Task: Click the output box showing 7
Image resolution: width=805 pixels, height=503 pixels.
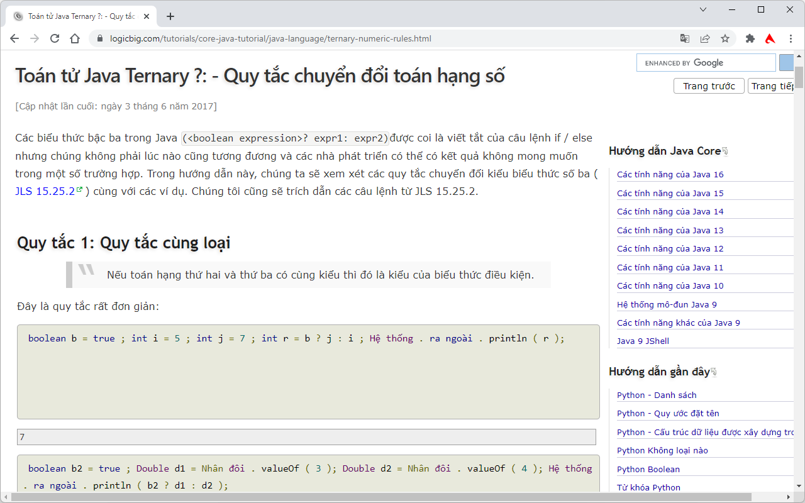Action: [x=306, y=437]
